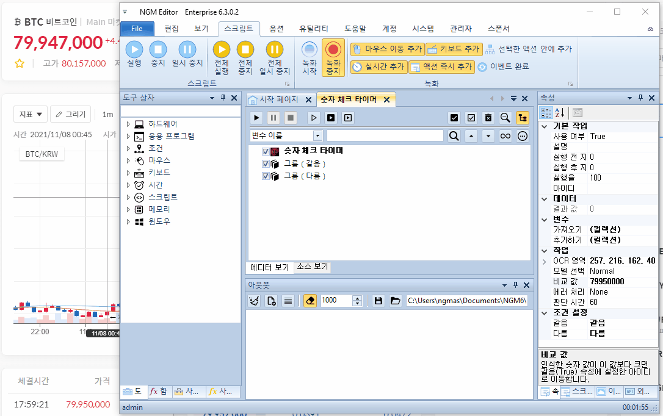This screenshot has height=416, width=663.
Task: Close the 숫자 체크 타이머 tab
Action: point(386,99)
